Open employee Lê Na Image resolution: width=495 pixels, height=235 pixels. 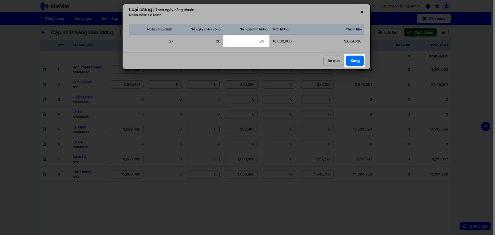[x=78, y=142]
